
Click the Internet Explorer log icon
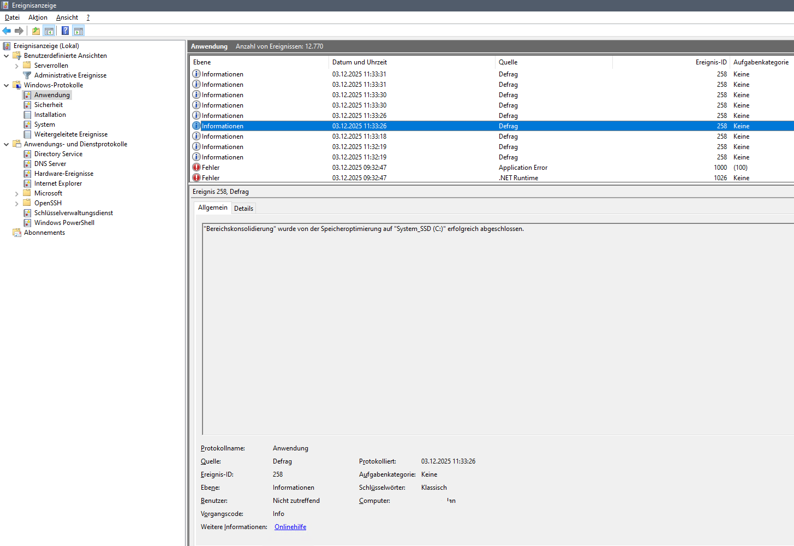[x=27, y=183]
